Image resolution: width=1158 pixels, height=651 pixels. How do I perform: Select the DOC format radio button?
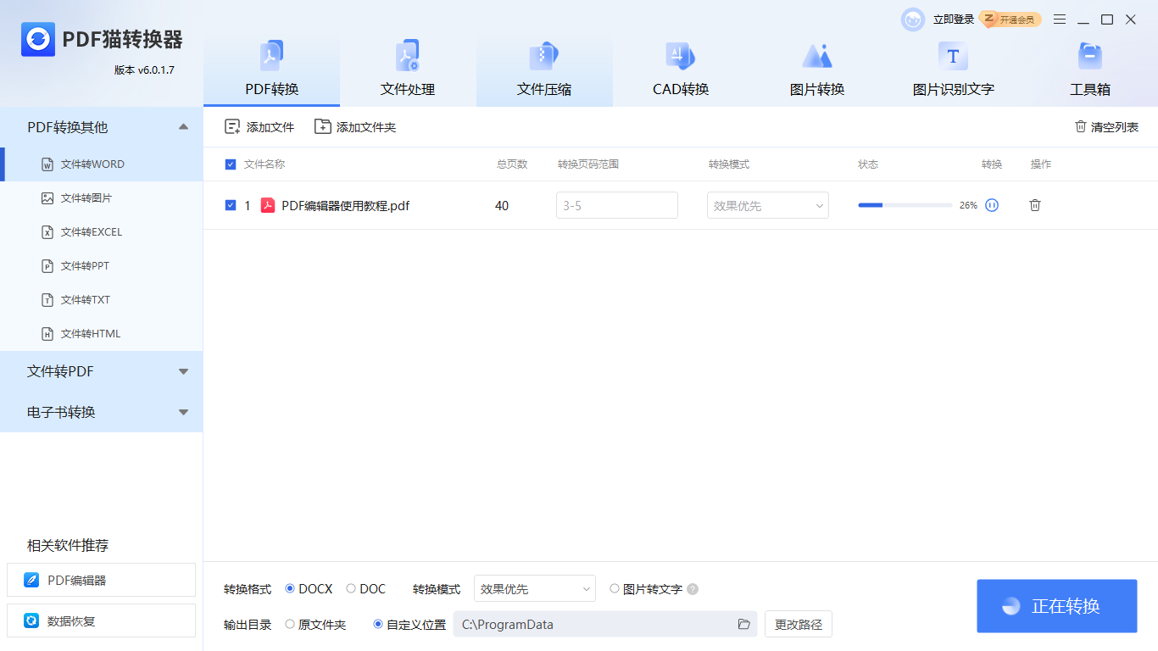click(351, 588)
